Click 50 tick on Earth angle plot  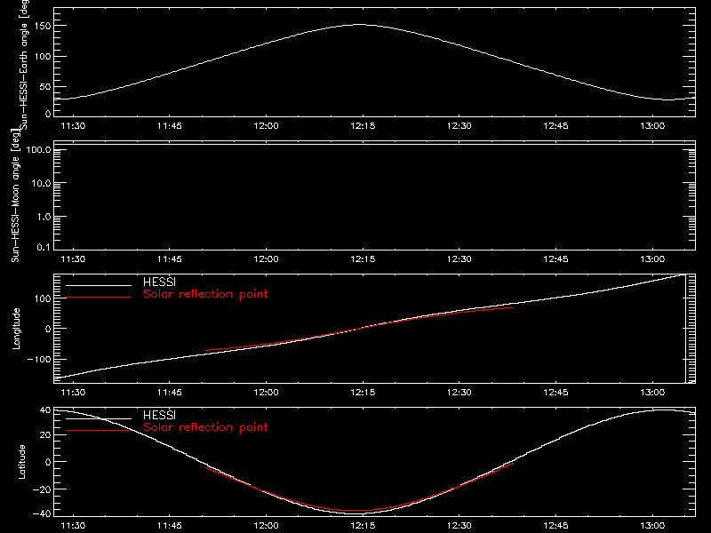click(45, 86)
